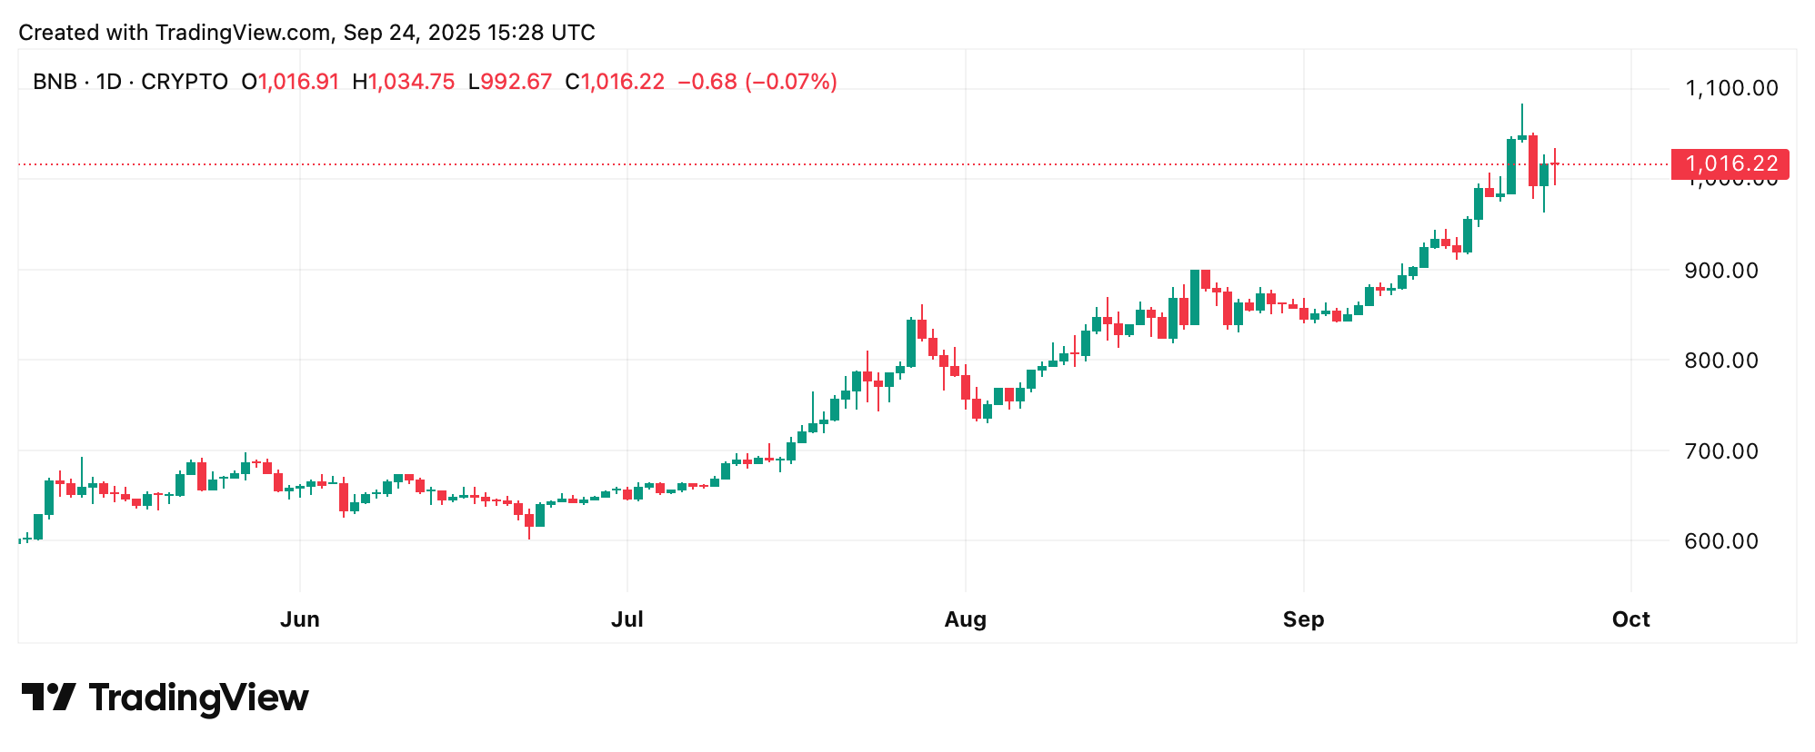
Task: Click the TradingView wordmark text
Action: click(x=198, y=698)
